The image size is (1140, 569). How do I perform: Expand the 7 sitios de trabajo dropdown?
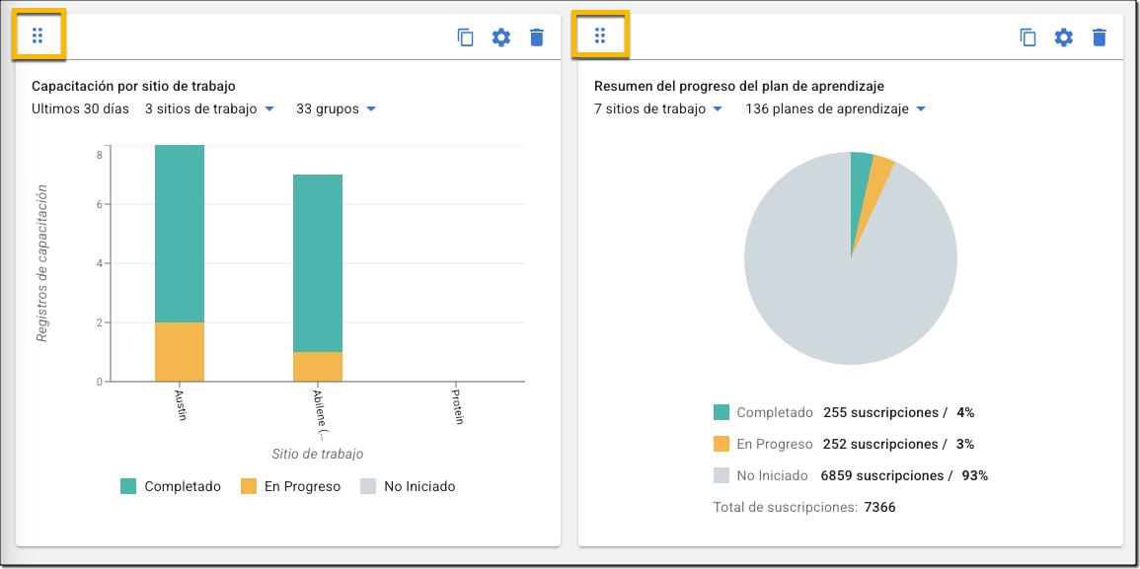(658, 109)
